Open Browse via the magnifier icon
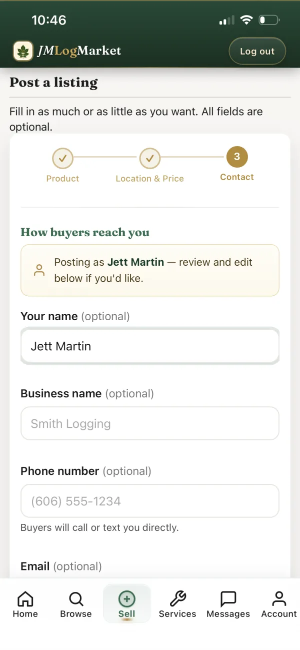 pyautogui.click(x=76, y=598)
